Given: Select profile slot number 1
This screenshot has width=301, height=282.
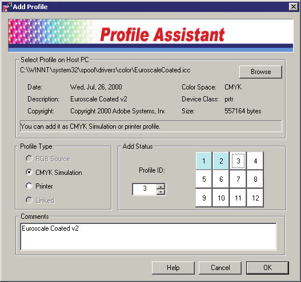Looking at the screenshot, I should (204, 161).
